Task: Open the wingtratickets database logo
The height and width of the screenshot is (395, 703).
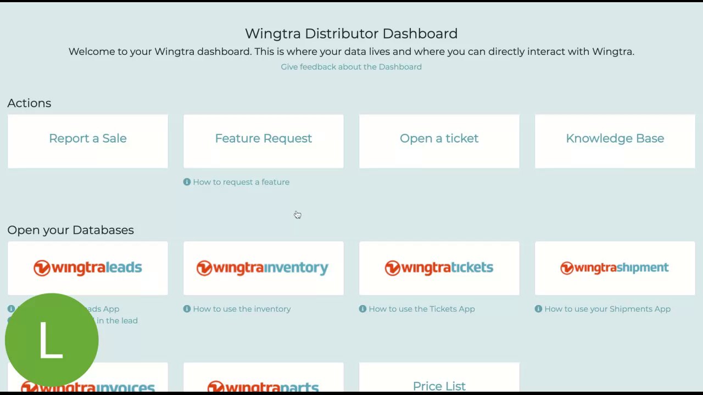Action: pos(439,268)
